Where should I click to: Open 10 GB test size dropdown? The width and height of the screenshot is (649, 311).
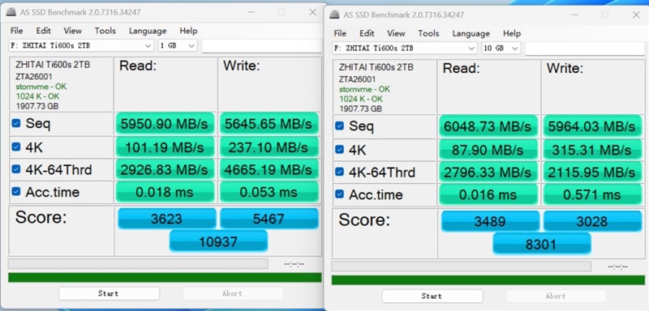pos(501,49)
